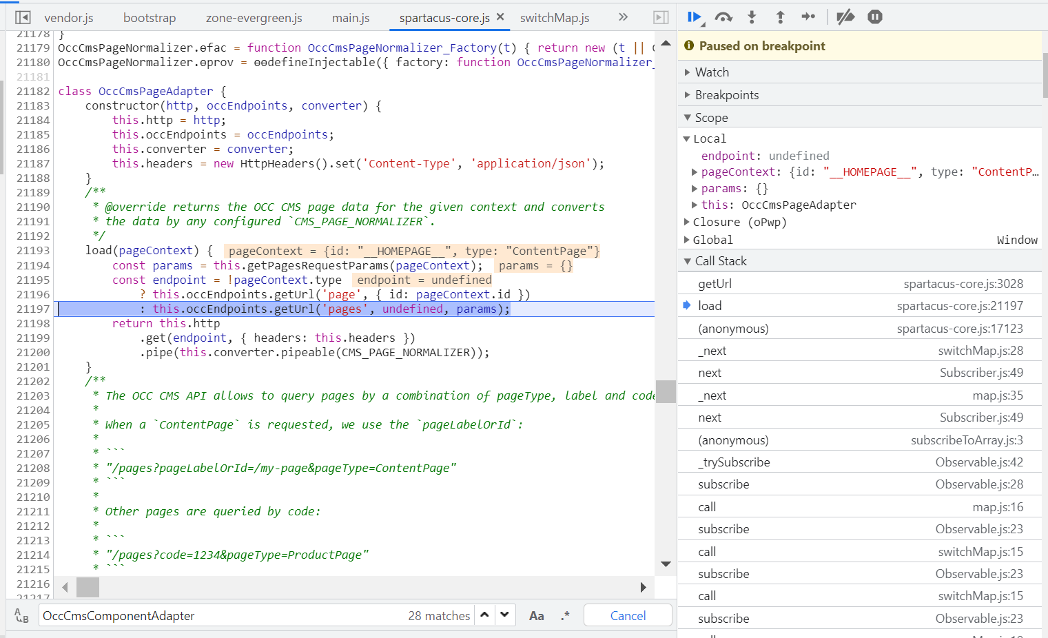Expand params variable
This screenshot has width=1048, height=638.
coord(695,189)
